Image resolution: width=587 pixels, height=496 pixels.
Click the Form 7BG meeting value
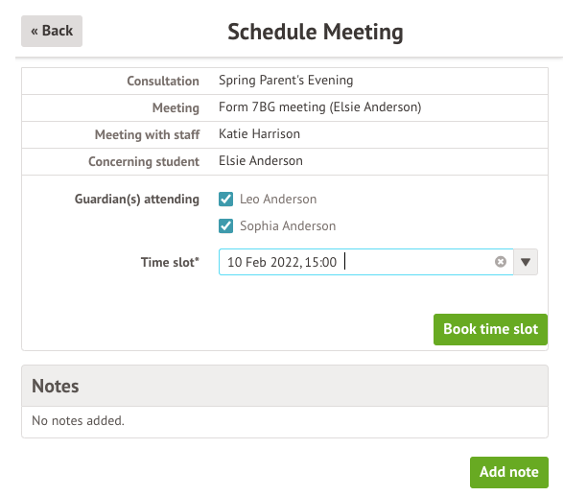point(319,107)
